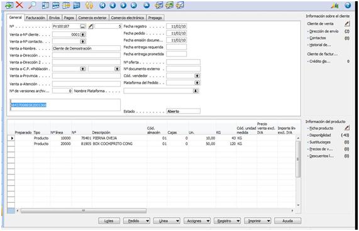Click the green-arrow insert new record icon
359x231 pixels.
tap(9, 5)
